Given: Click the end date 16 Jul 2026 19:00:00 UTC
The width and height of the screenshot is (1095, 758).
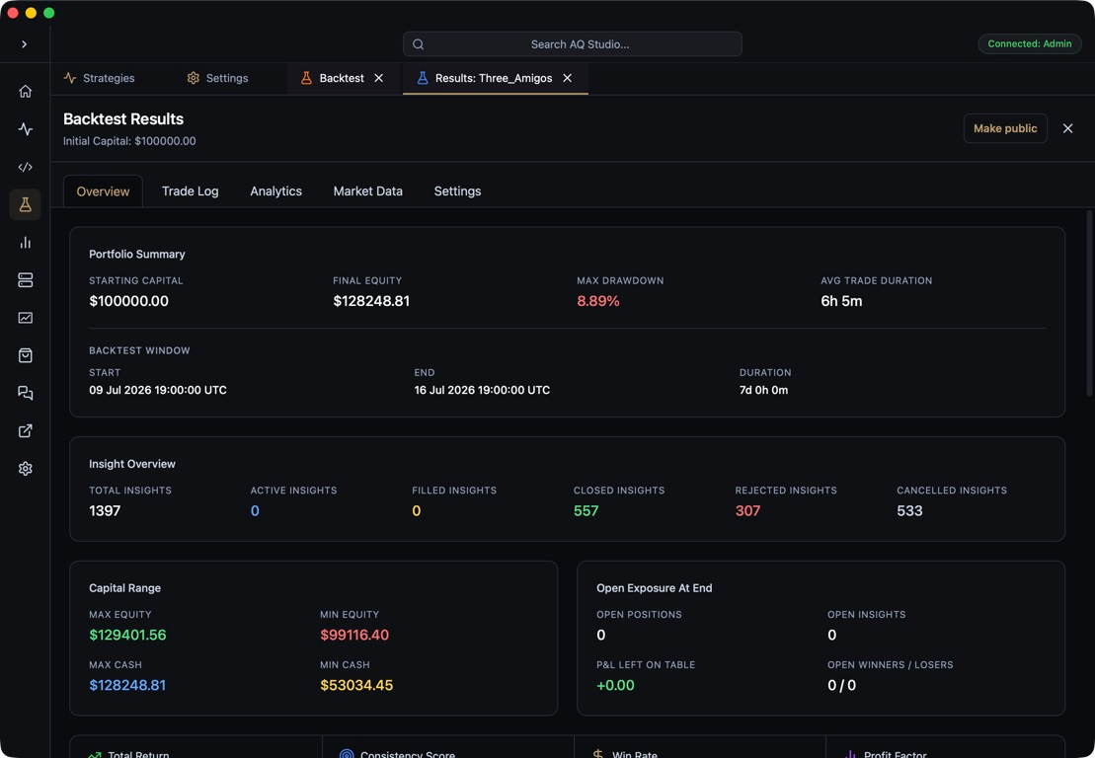Looking at the screenshot, I should (x=482, y=390).
